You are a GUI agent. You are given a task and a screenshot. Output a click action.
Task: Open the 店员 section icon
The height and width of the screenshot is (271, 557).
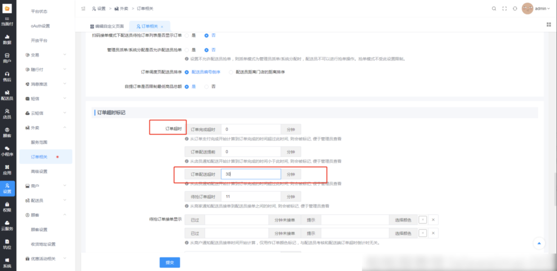(7, 114)
